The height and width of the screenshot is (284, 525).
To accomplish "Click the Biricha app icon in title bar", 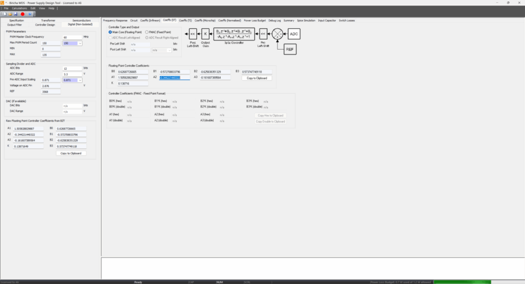I will click(x=3, y=3).
